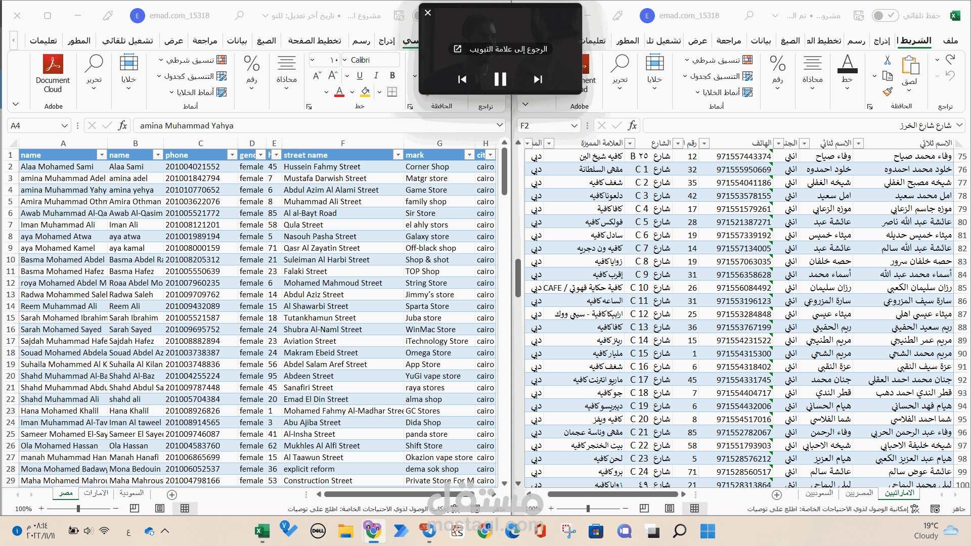
Task: Open the بيانات (Data) tab in right workbook
Action: tap(761, 41)
